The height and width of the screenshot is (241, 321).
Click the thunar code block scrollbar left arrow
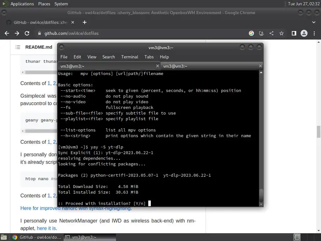point(23,72)
